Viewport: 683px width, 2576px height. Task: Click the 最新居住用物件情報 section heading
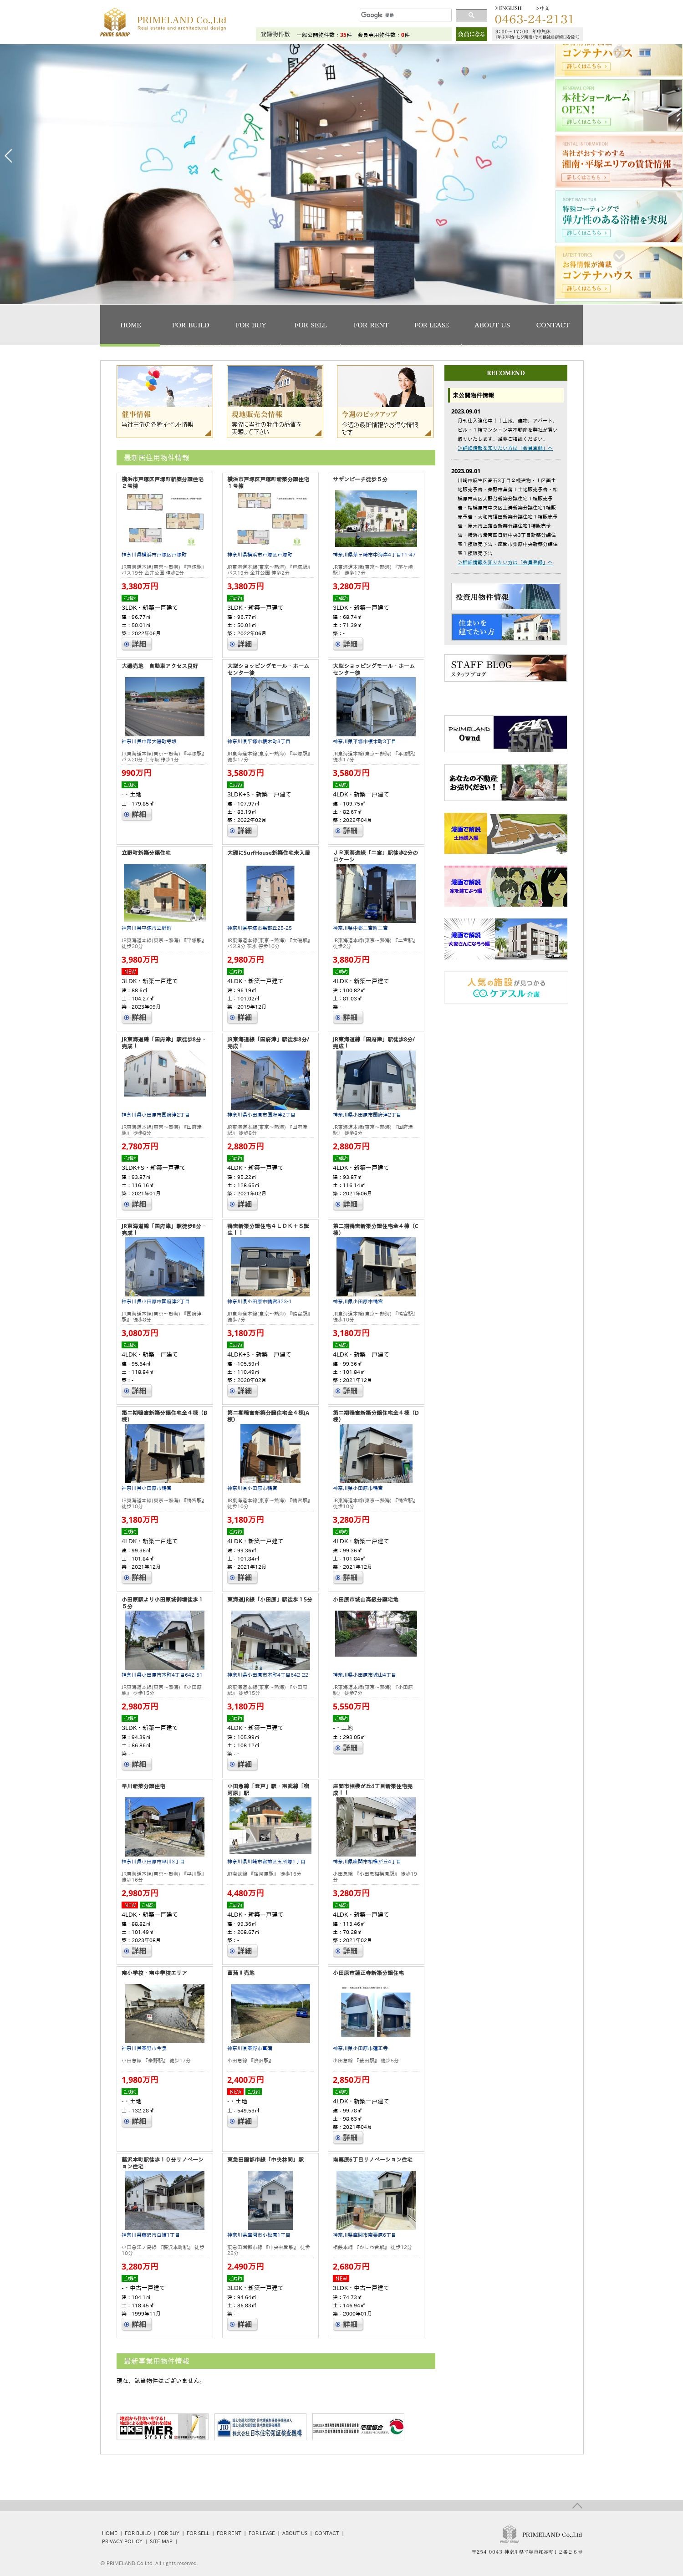275,457
